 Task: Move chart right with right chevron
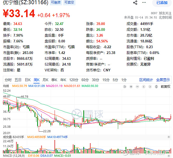point(150,87)
